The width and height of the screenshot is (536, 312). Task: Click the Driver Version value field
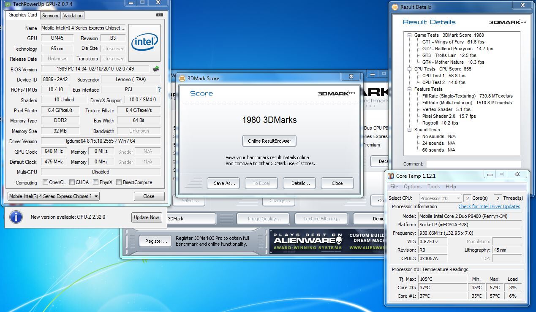[101, 141]
